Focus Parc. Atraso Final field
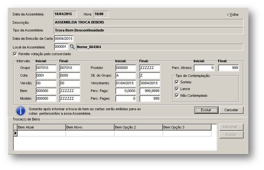Viewport: 264px width, 170px height. coord(229,68)
